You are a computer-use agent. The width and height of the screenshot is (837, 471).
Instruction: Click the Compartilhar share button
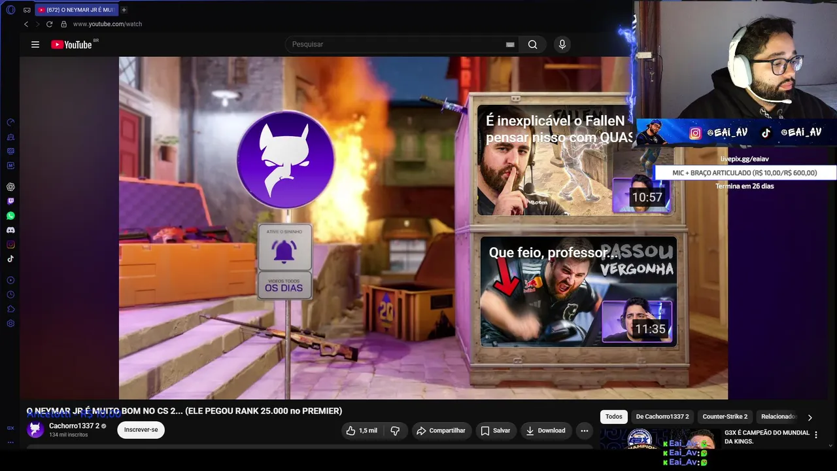click(441, 430)
